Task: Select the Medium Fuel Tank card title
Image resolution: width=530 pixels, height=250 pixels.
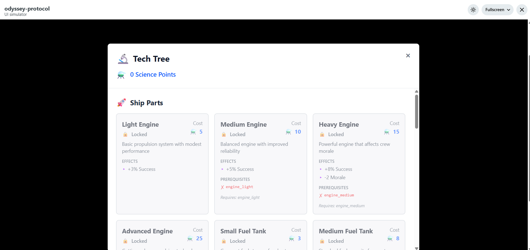Action: click(x=346, y=231)
